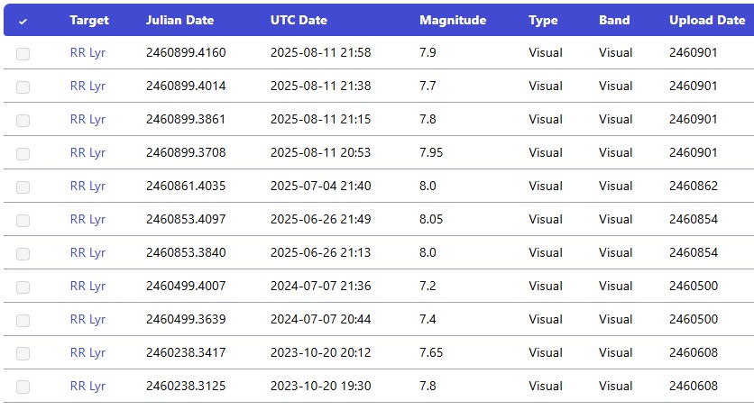The width and height of the screenshot is (754, 410).
Task: Tick the checkbox for magnitude 7.95 row
Action: coord(23,154)
